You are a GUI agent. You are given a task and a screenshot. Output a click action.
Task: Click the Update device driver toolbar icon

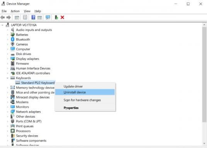click(56, 17)
